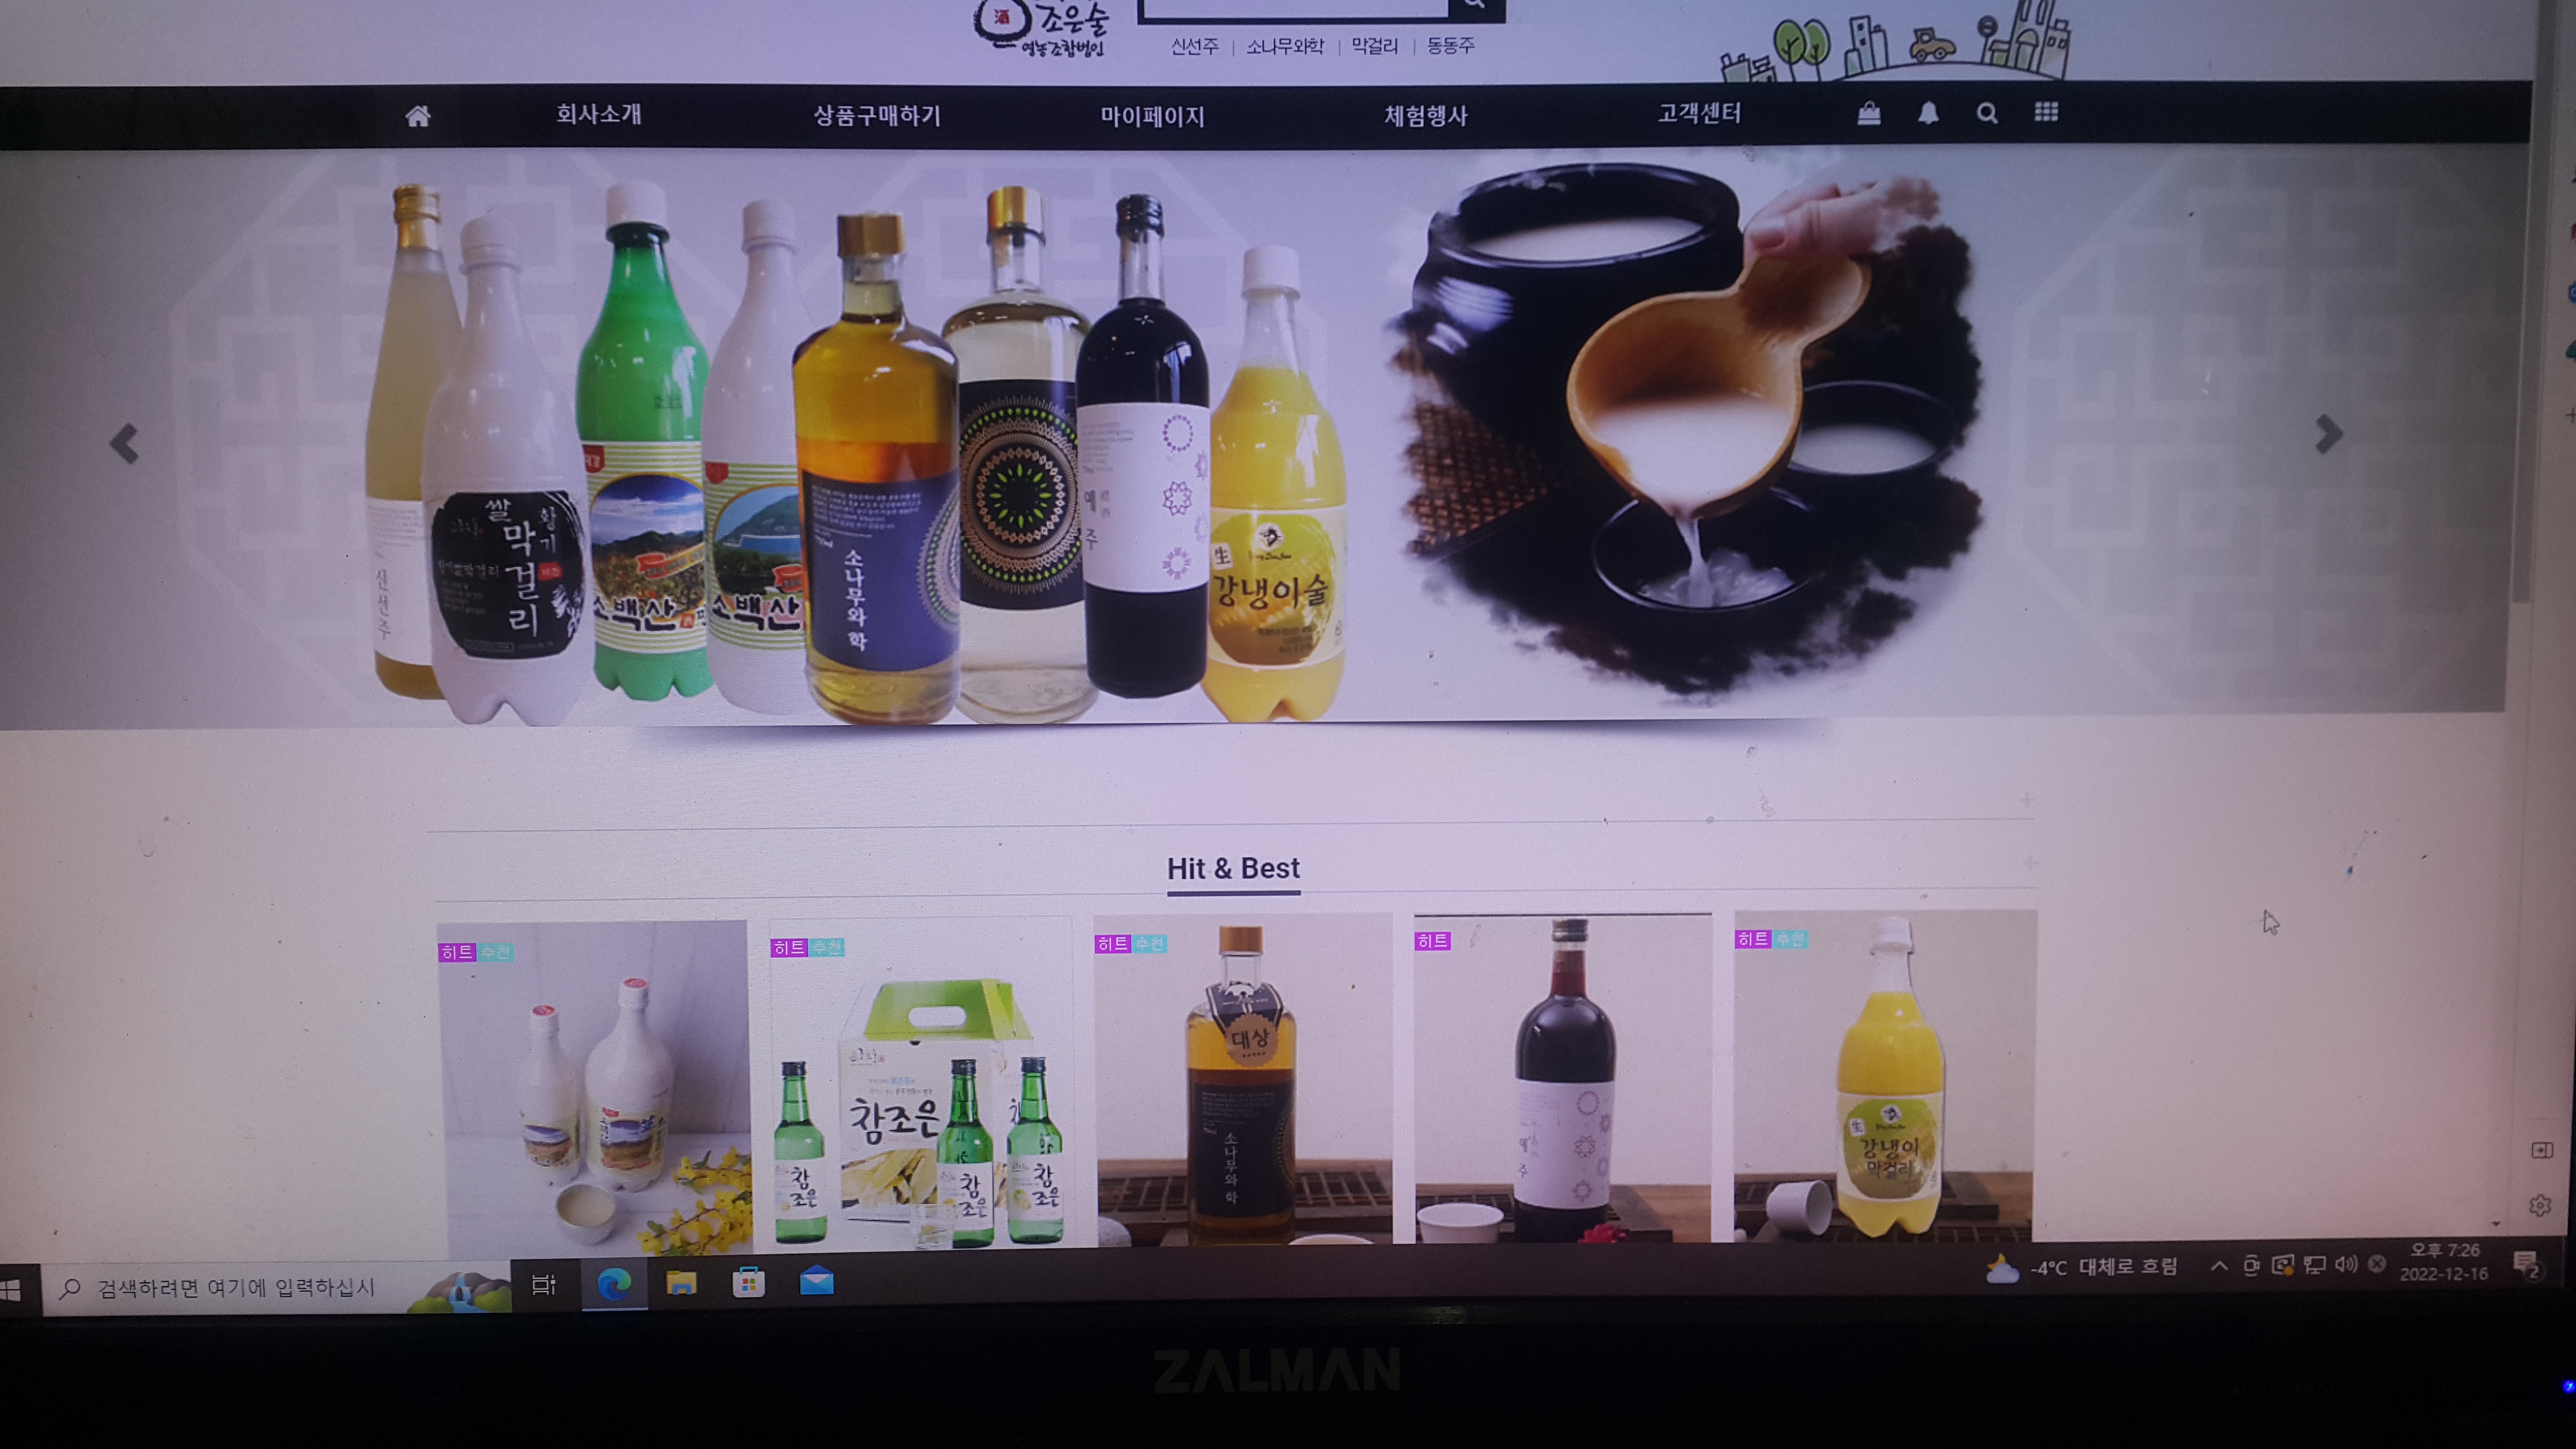
Task: Open the 참조은 soju gift set thumbnail
Action: click(x=919, y=1090)
